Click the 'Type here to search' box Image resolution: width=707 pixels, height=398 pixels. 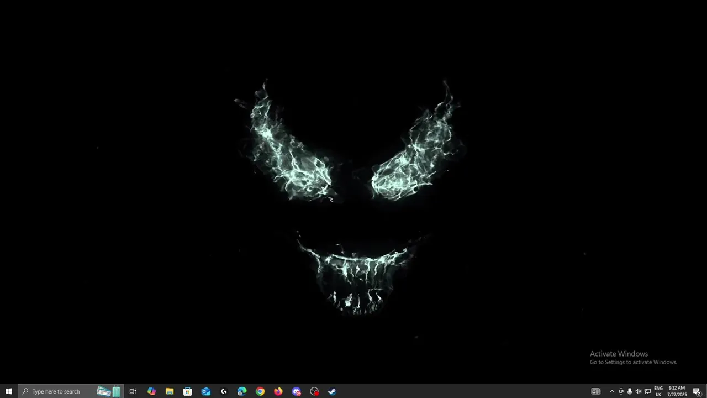71,391
